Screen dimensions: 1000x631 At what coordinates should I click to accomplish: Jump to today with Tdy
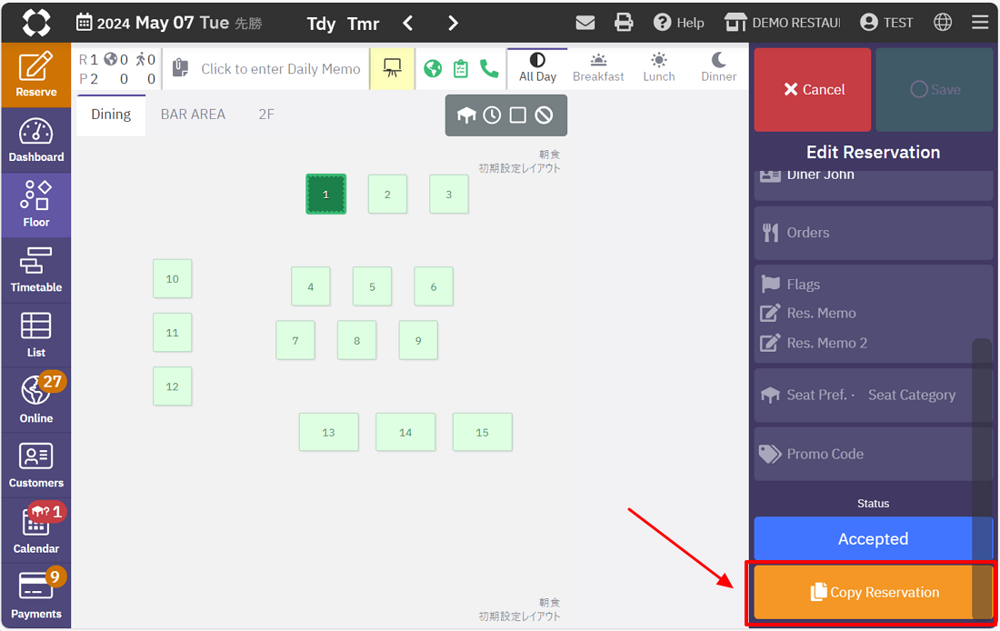(321, 24)
